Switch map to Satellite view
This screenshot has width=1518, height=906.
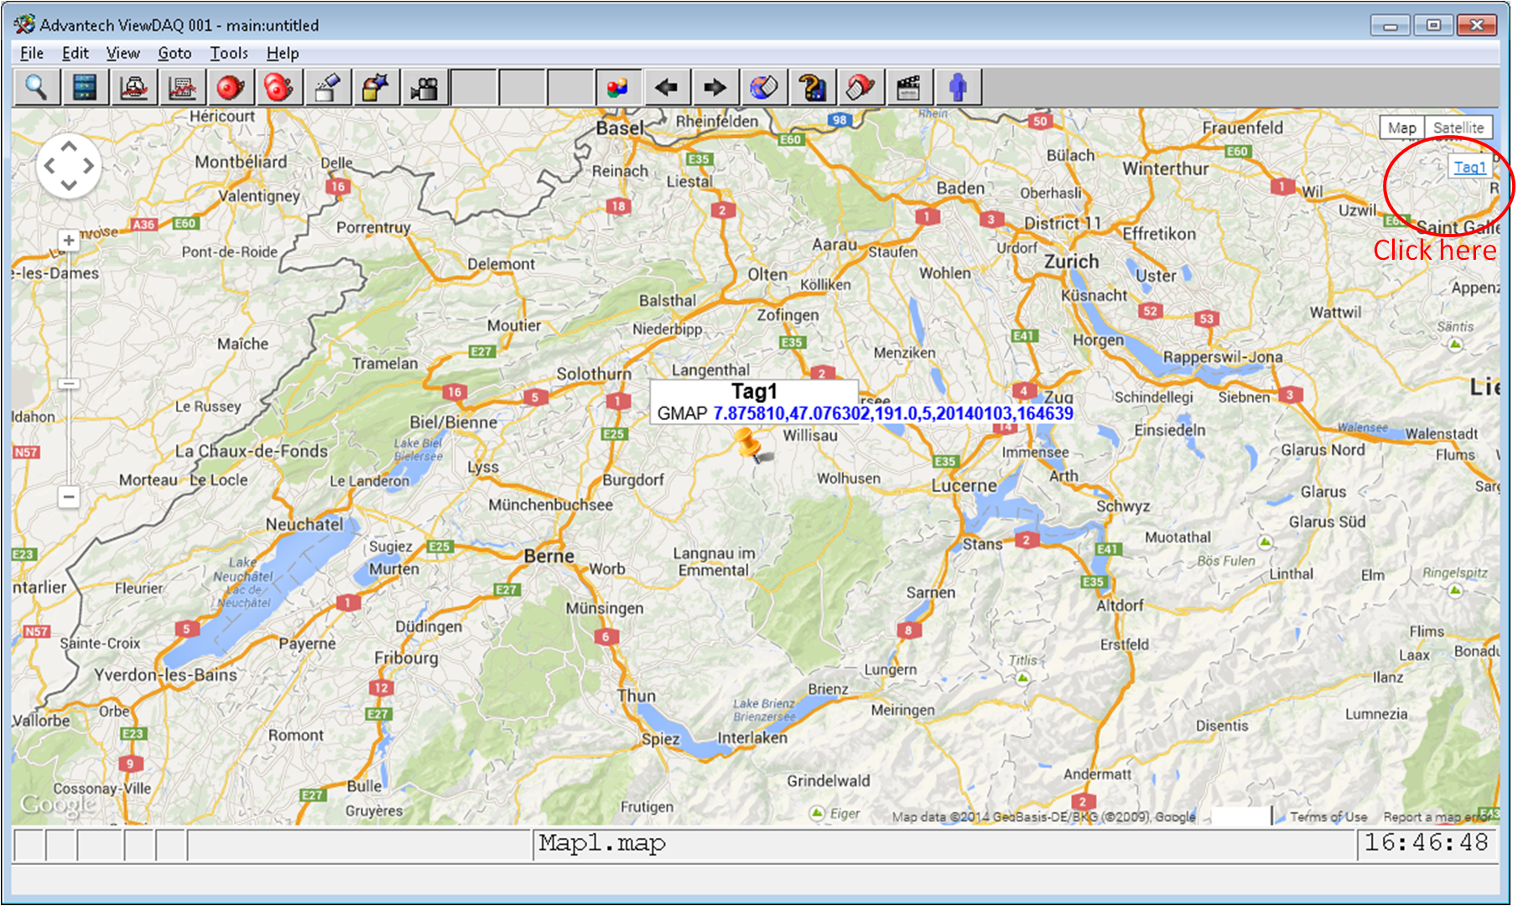coord(1458,127)
